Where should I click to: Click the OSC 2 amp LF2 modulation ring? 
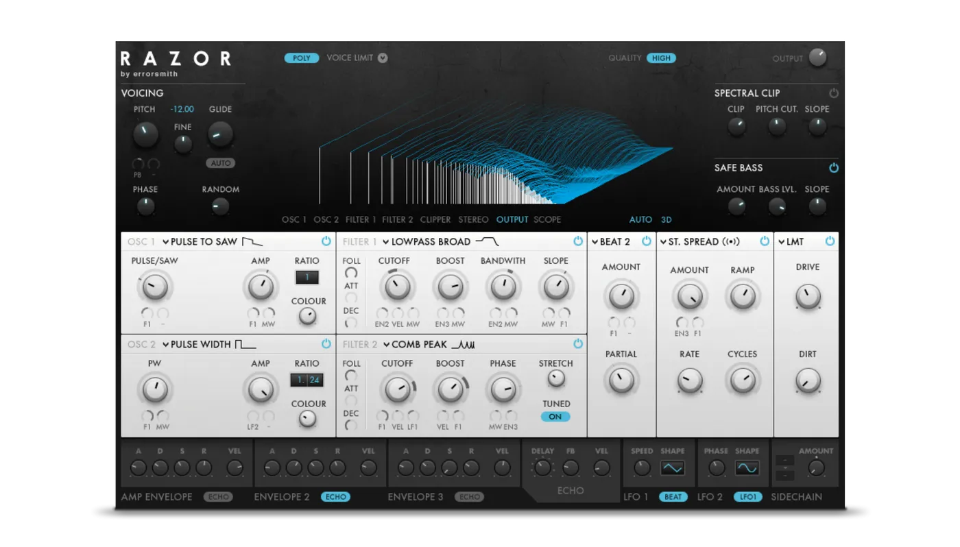pyautogui.click(x=253, y=416)
